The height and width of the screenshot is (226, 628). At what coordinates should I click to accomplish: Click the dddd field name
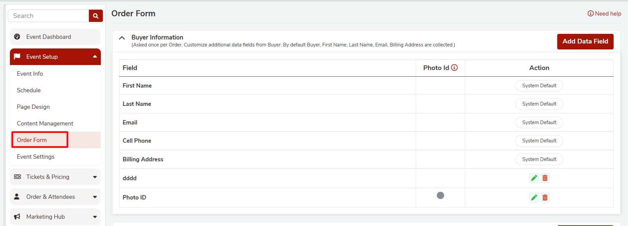pyautogui.click(x=130, y=178)
